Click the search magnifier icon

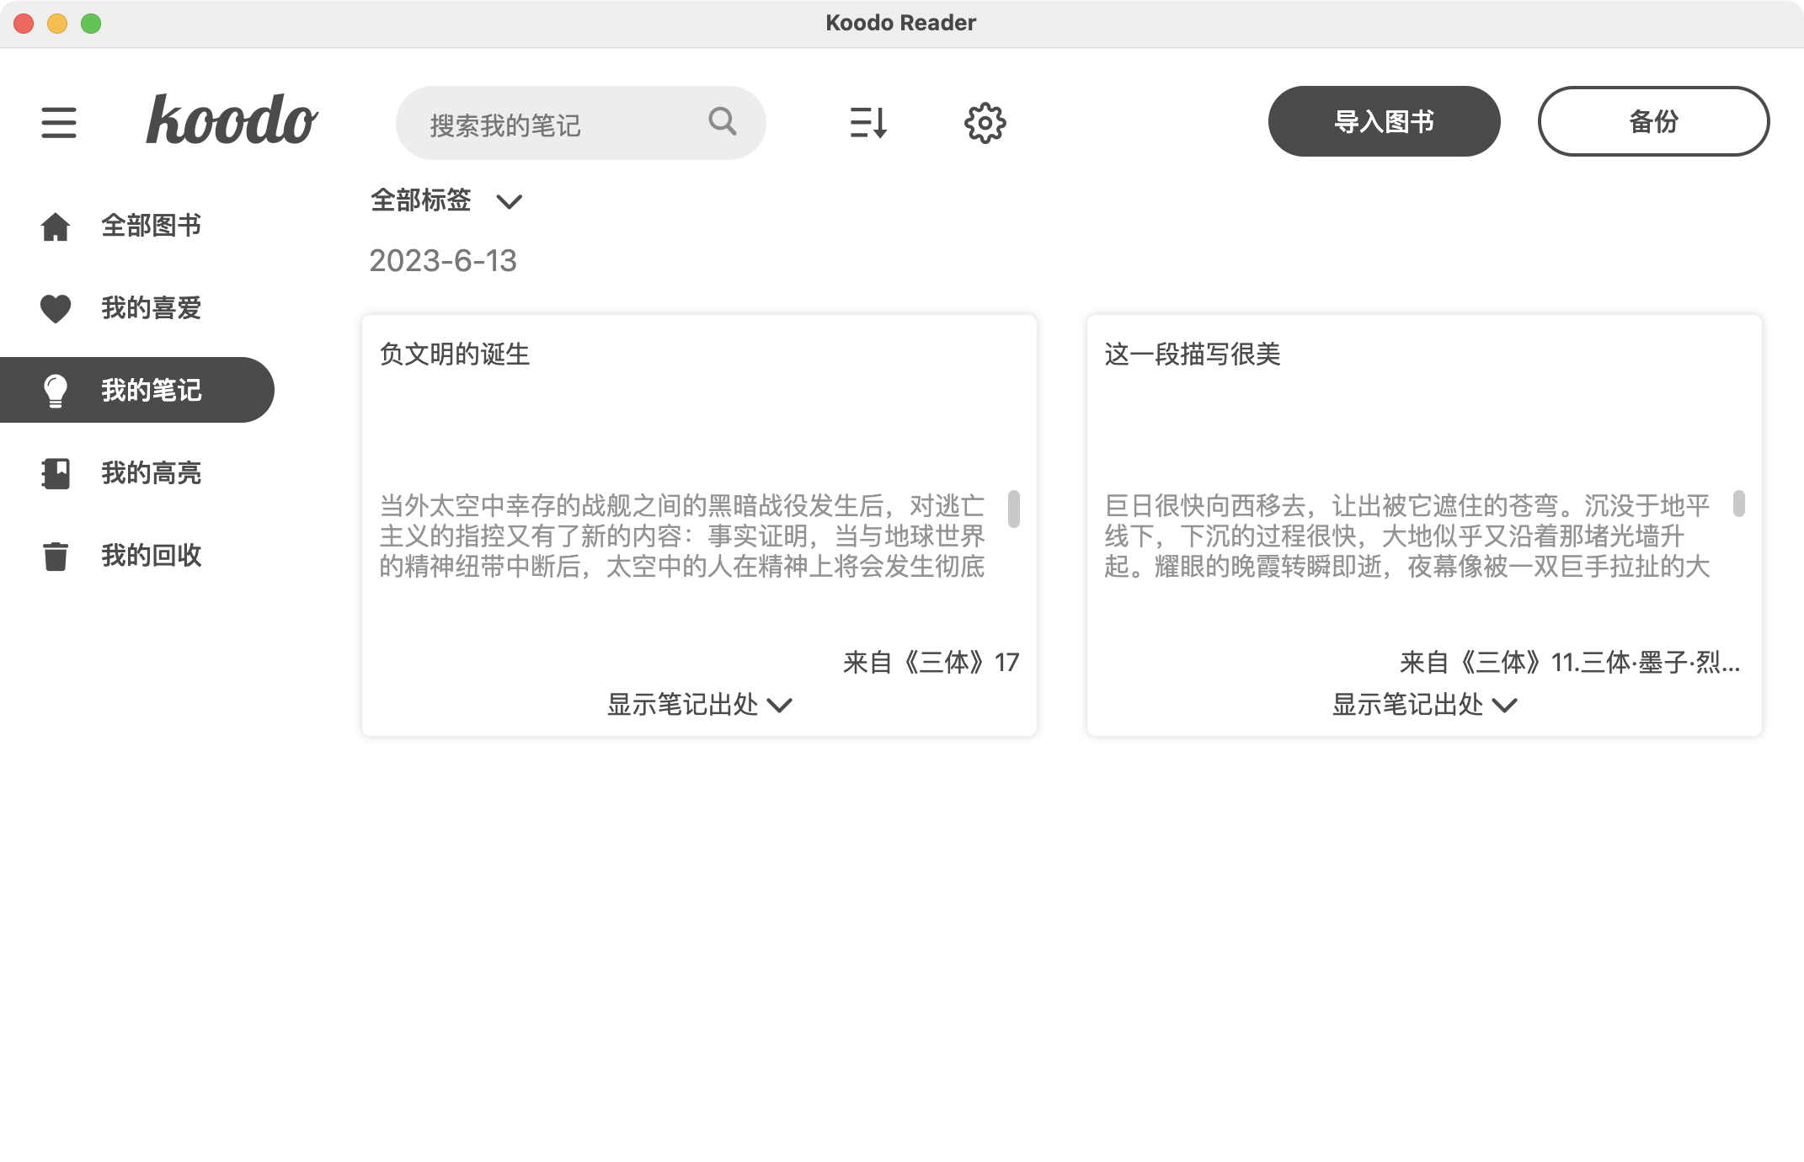[723, 122]
